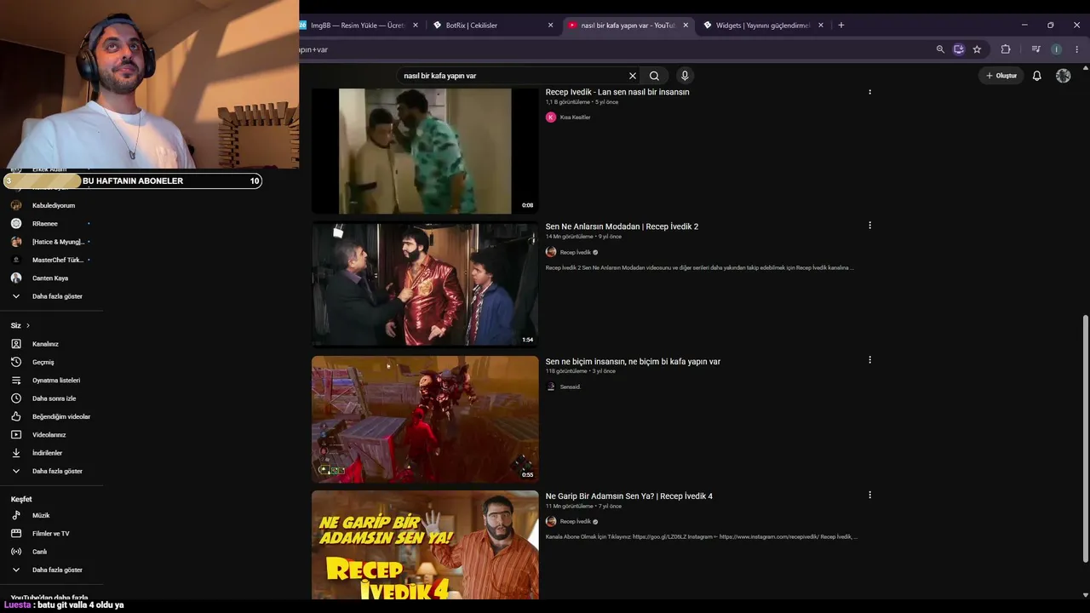Open the Canten Kaya subscription channel
Screen dimensions: 1090x613
point(52,278)
